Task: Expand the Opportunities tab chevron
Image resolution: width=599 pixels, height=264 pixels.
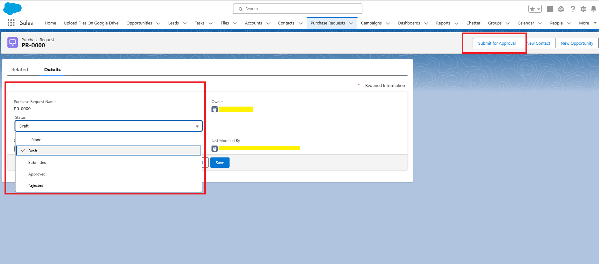Action: pos(158,23)
